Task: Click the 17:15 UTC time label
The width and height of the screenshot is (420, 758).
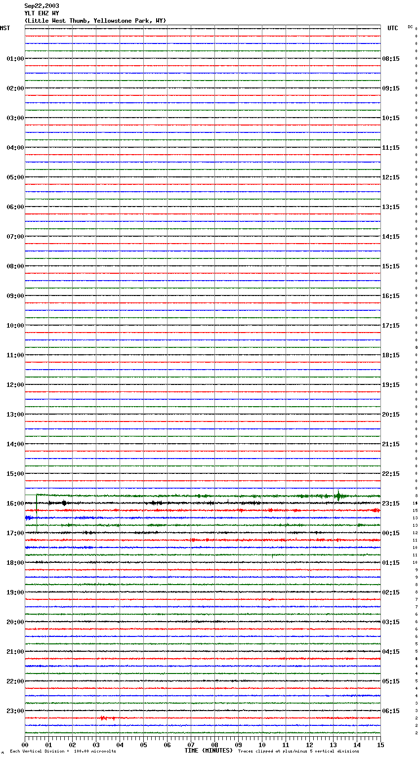Action: coord(391,326)
